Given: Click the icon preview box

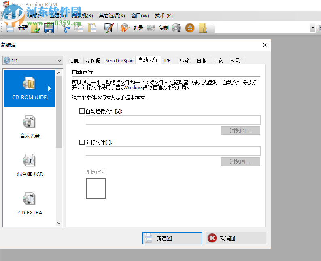Looking at the screenshot, I should (96, 188).
